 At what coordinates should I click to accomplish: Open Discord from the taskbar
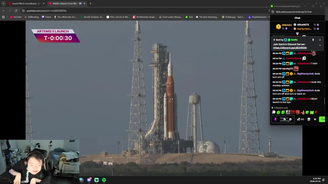pos(89,180)
